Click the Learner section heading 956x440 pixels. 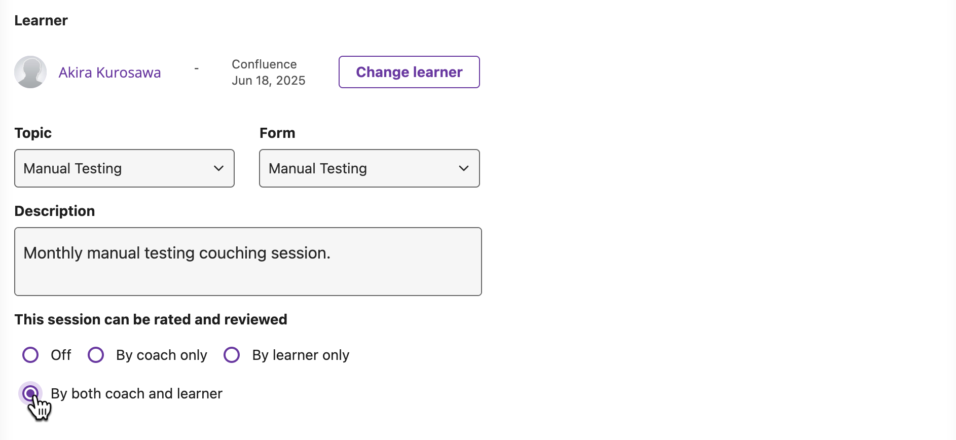pyautogui.click(x=41, y=20)
